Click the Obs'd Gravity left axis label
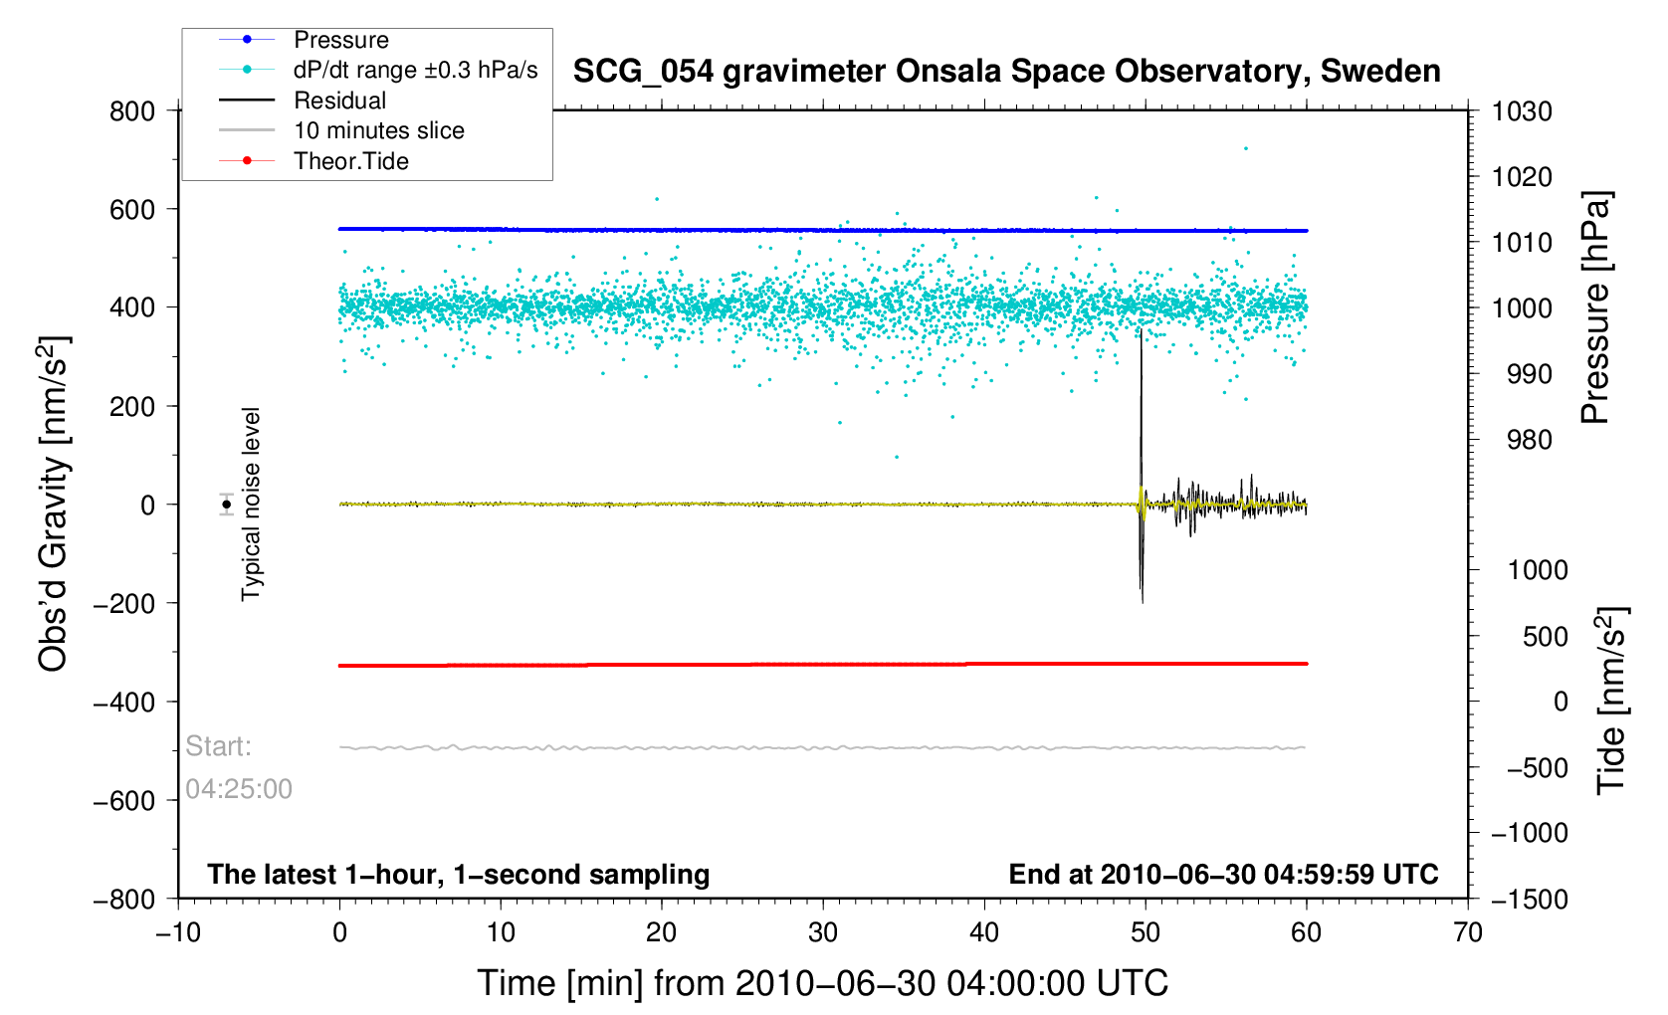Screen dimensions: 1668x1015 pyautogui.click(x=53, y=504)
